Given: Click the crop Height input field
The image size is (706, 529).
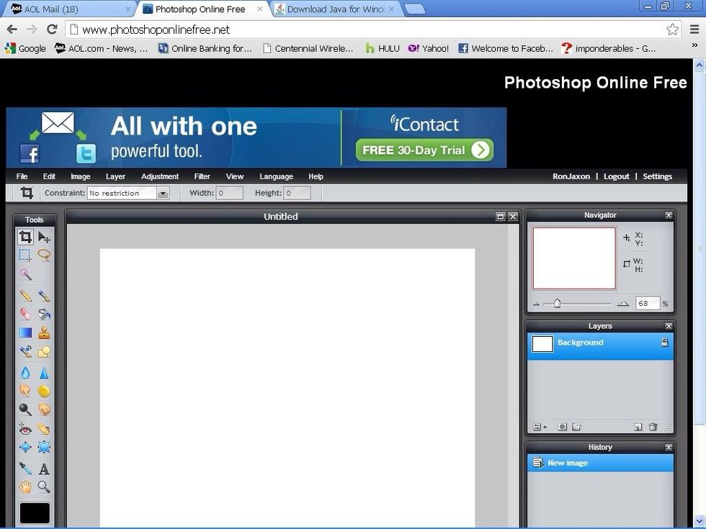Looking at the screenshot, I should [x=297, y=193].
